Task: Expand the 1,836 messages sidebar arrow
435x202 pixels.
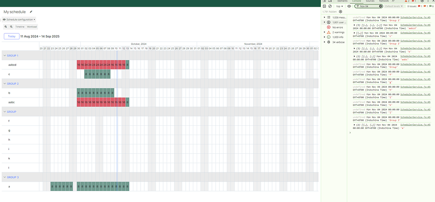Action: tap(324, 17)
